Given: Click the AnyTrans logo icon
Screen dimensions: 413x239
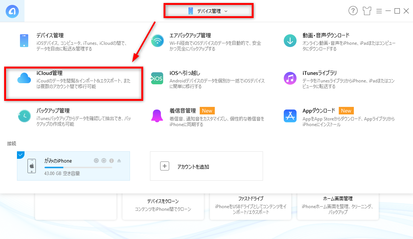Looking at the screenshot, I should point(12,11).
